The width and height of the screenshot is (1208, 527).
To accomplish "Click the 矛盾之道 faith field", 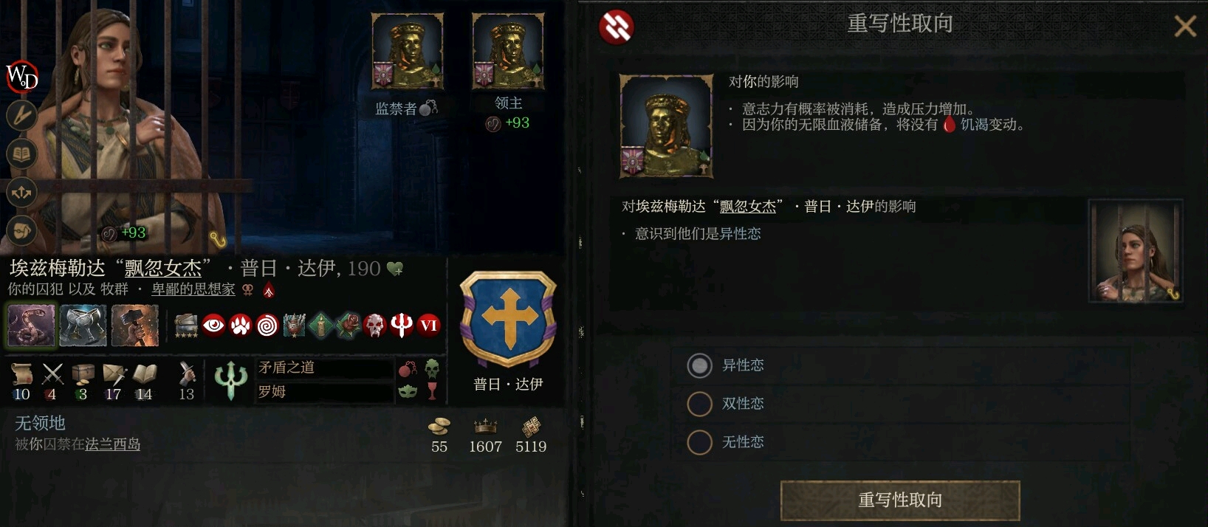I will (324, 368).
